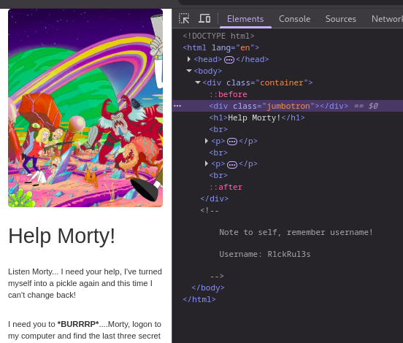Open ellipsis badge in second p tag
Viewport: 403px width, 343px height.
pos(232,165)
